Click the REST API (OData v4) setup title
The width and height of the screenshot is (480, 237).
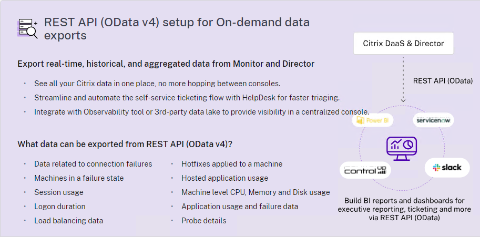point(177,29)
